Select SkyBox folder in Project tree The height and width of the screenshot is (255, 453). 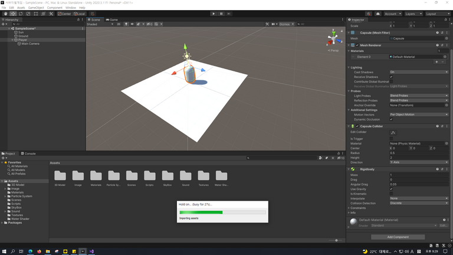pos(16,208)
